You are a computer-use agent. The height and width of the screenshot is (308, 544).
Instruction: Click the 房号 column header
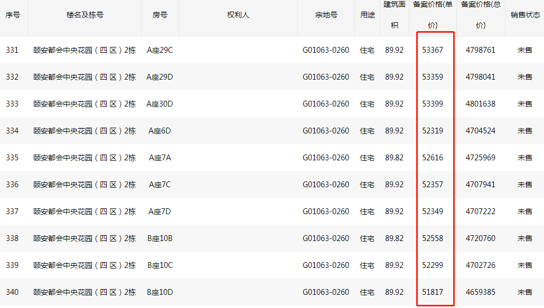point(160,15)
